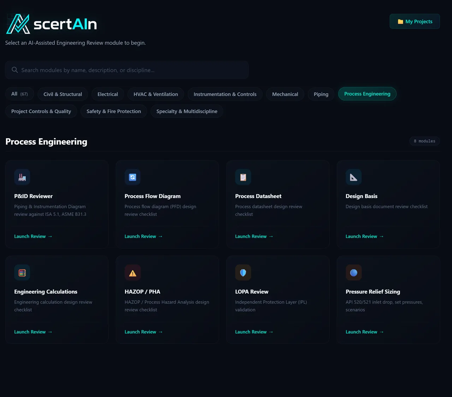Click the search magnifier icon
The image size is (452, 397).
tap(14, 70)
